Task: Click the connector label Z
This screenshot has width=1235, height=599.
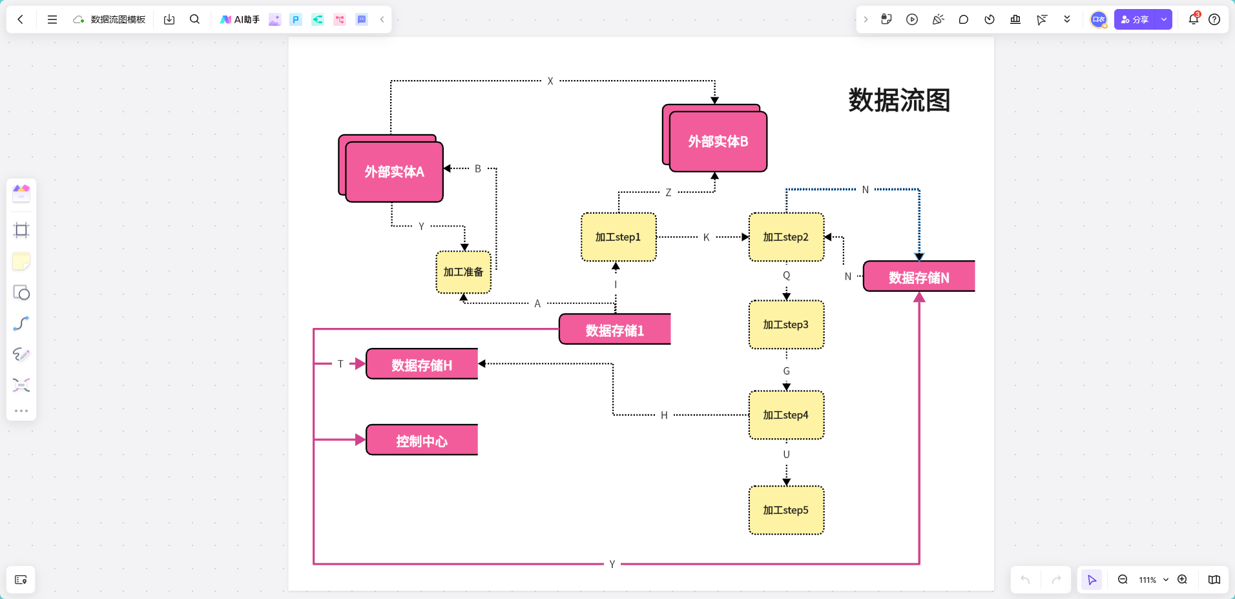Action: click(x=669, y=192)
